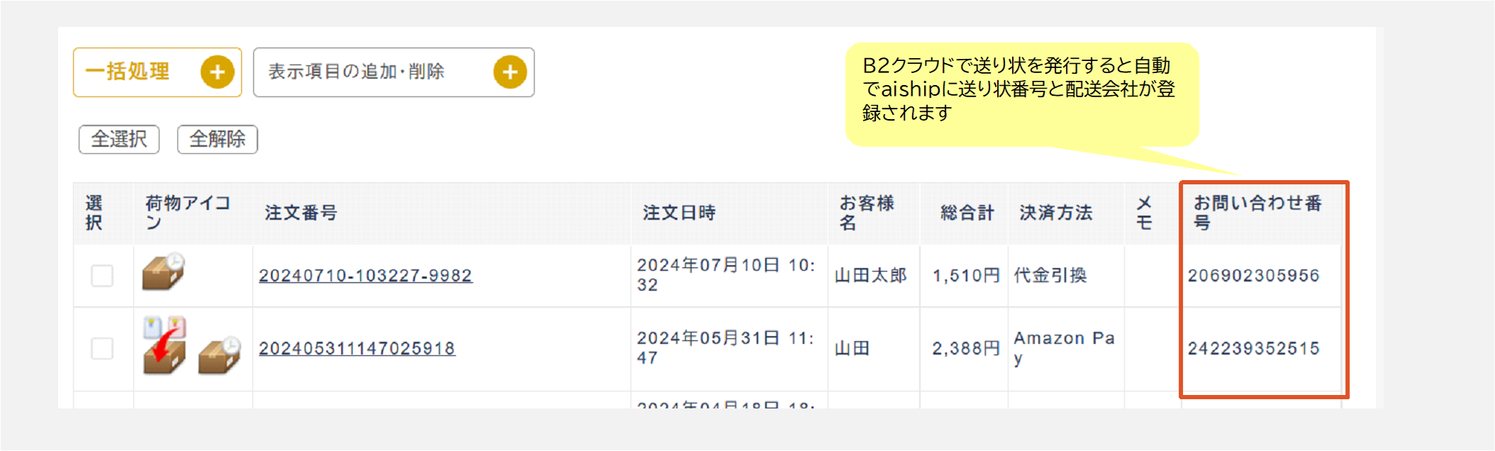The height and width of the screenshot is (451, 1495).
Task: Click the plus icon on 一括処理
Action: click(217, 72)
